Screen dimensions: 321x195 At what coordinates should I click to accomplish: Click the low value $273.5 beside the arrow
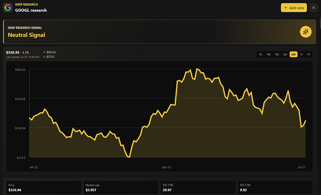50,57
